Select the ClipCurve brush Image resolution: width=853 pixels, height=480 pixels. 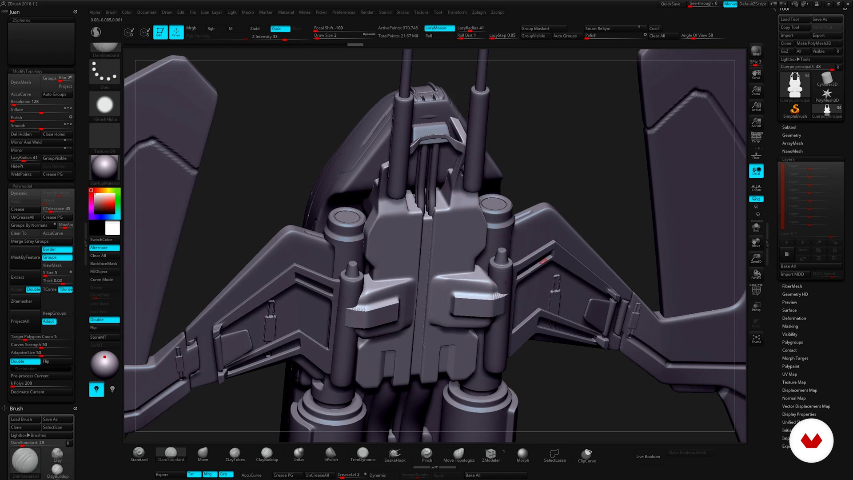tap(587, 455)
